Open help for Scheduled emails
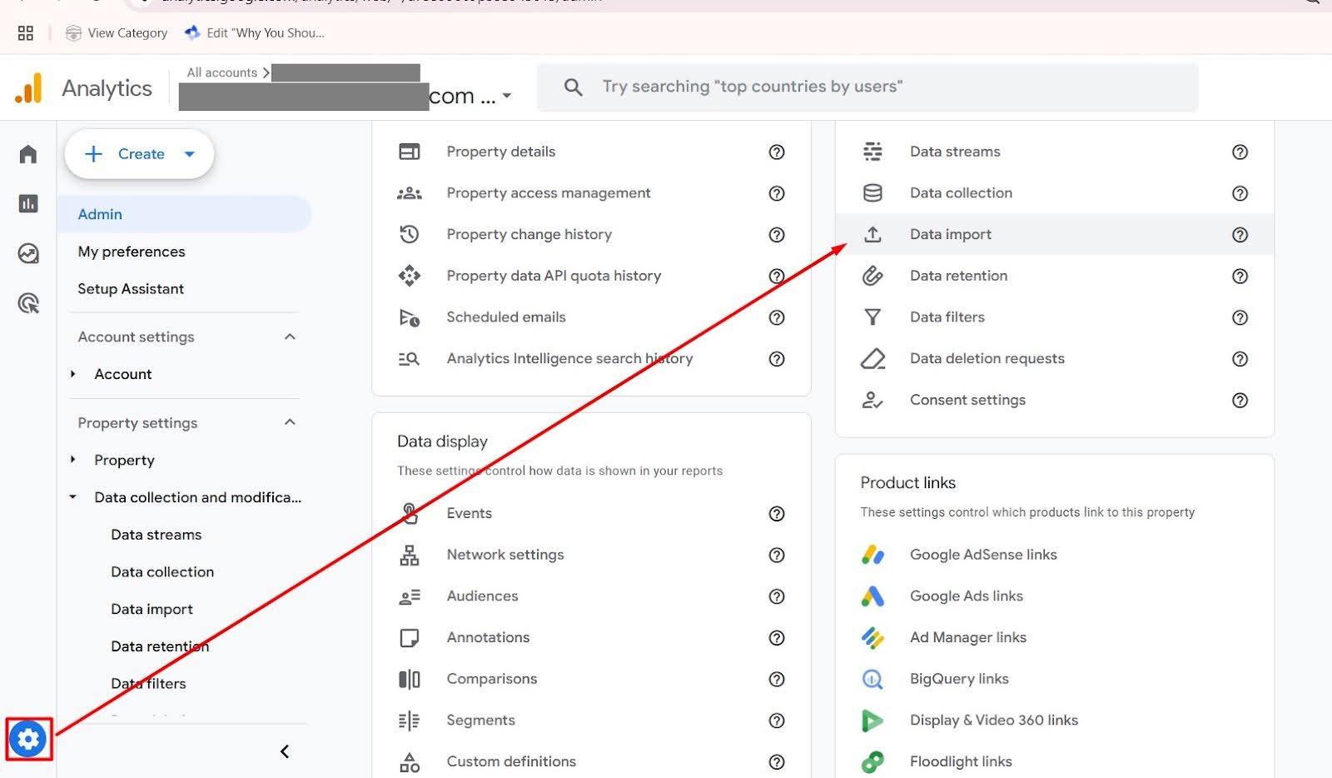 tap(777, 317)
